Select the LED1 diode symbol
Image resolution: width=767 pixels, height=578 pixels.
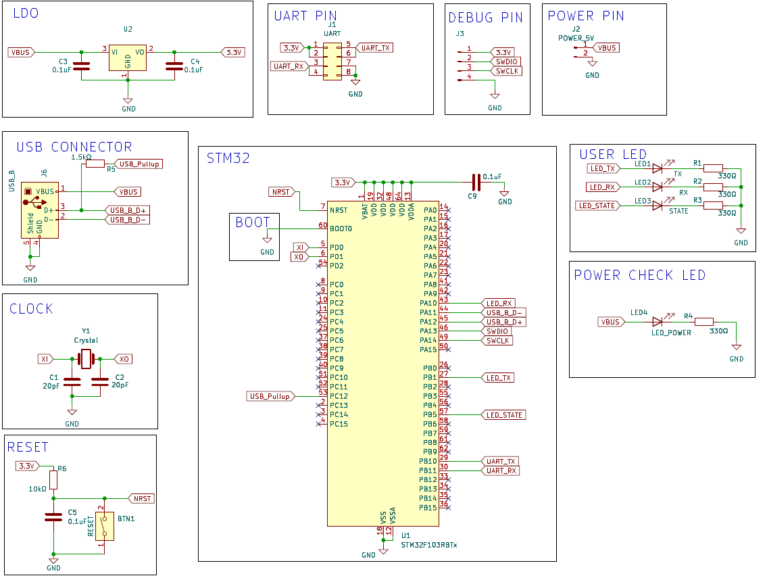pos(658,168)
